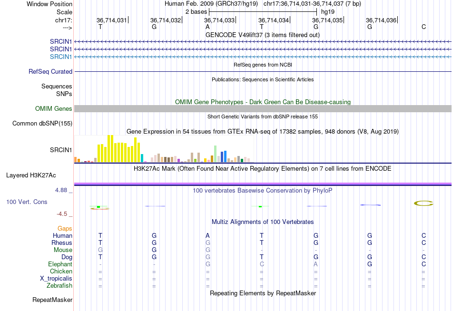Screen dimensions: 452x311
Task: Click the SNPs track label
Action: (x=64, y=94)
